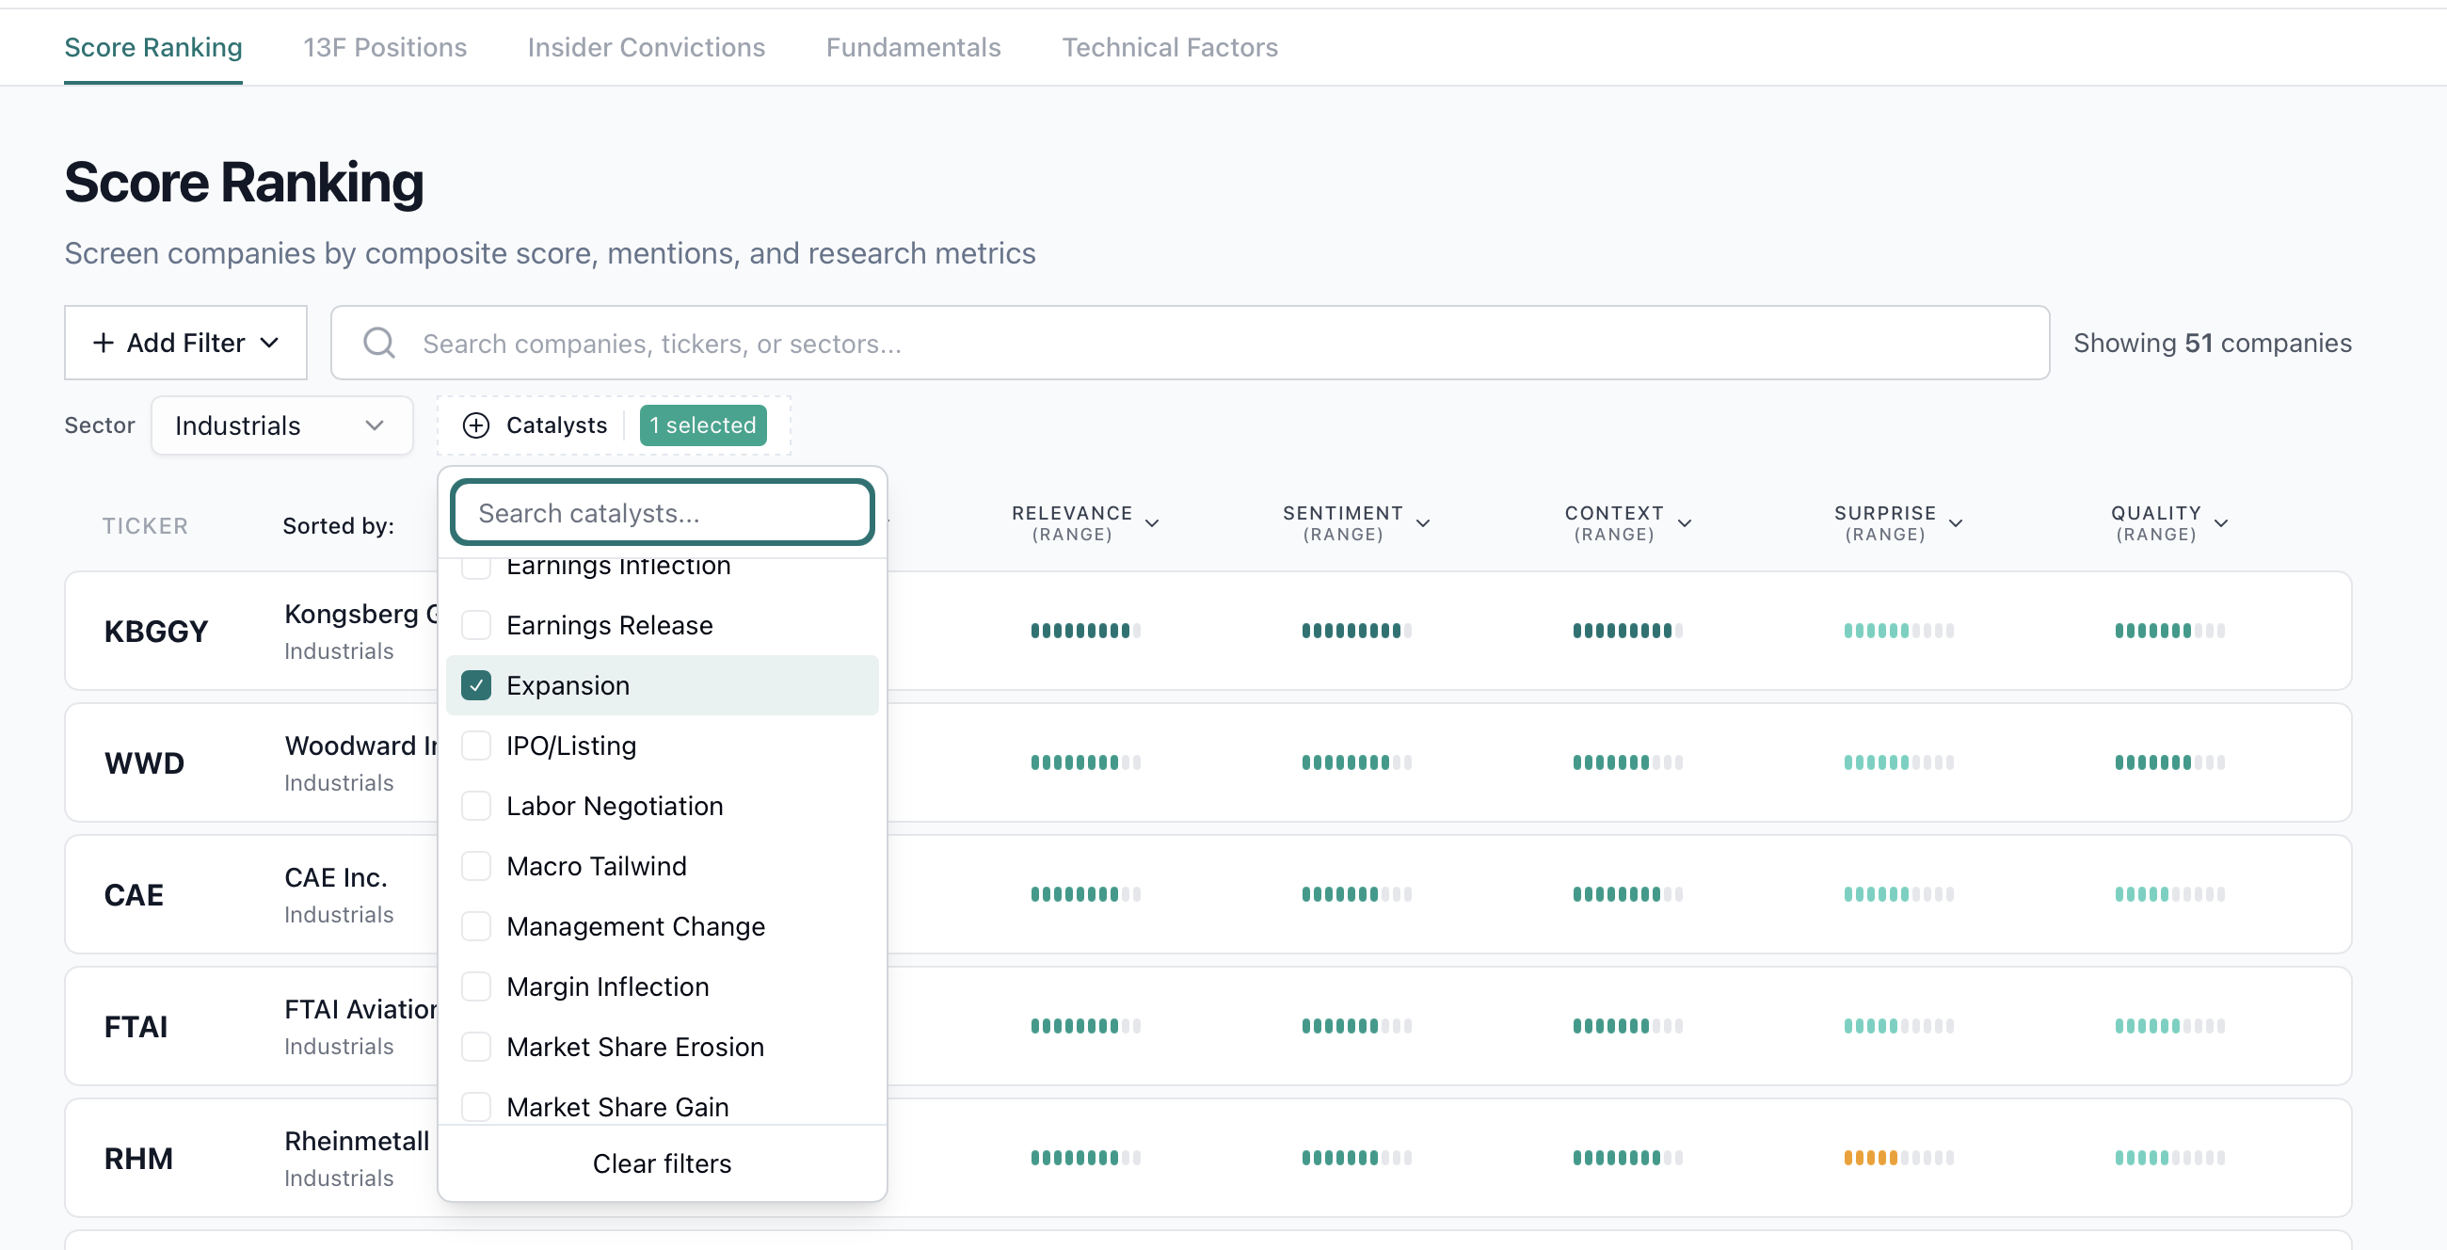2447x1250 pixels.
Task: Check the Earnings Release checkbox
Action: coord(476,625)
